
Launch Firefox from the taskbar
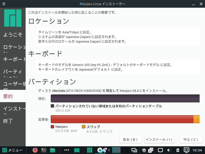pyautogui.click(x=35, y=150)
